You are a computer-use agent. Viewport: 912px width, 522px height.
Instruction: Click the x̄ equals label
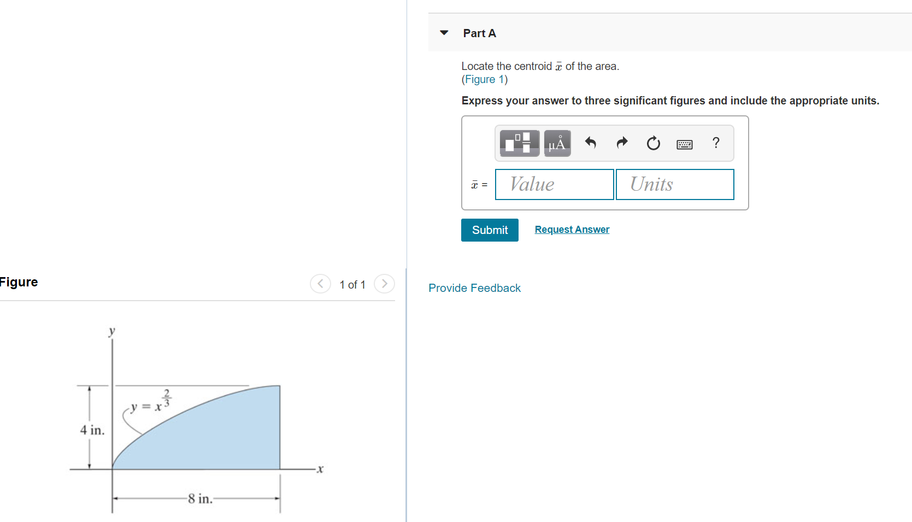click(478, 185)
